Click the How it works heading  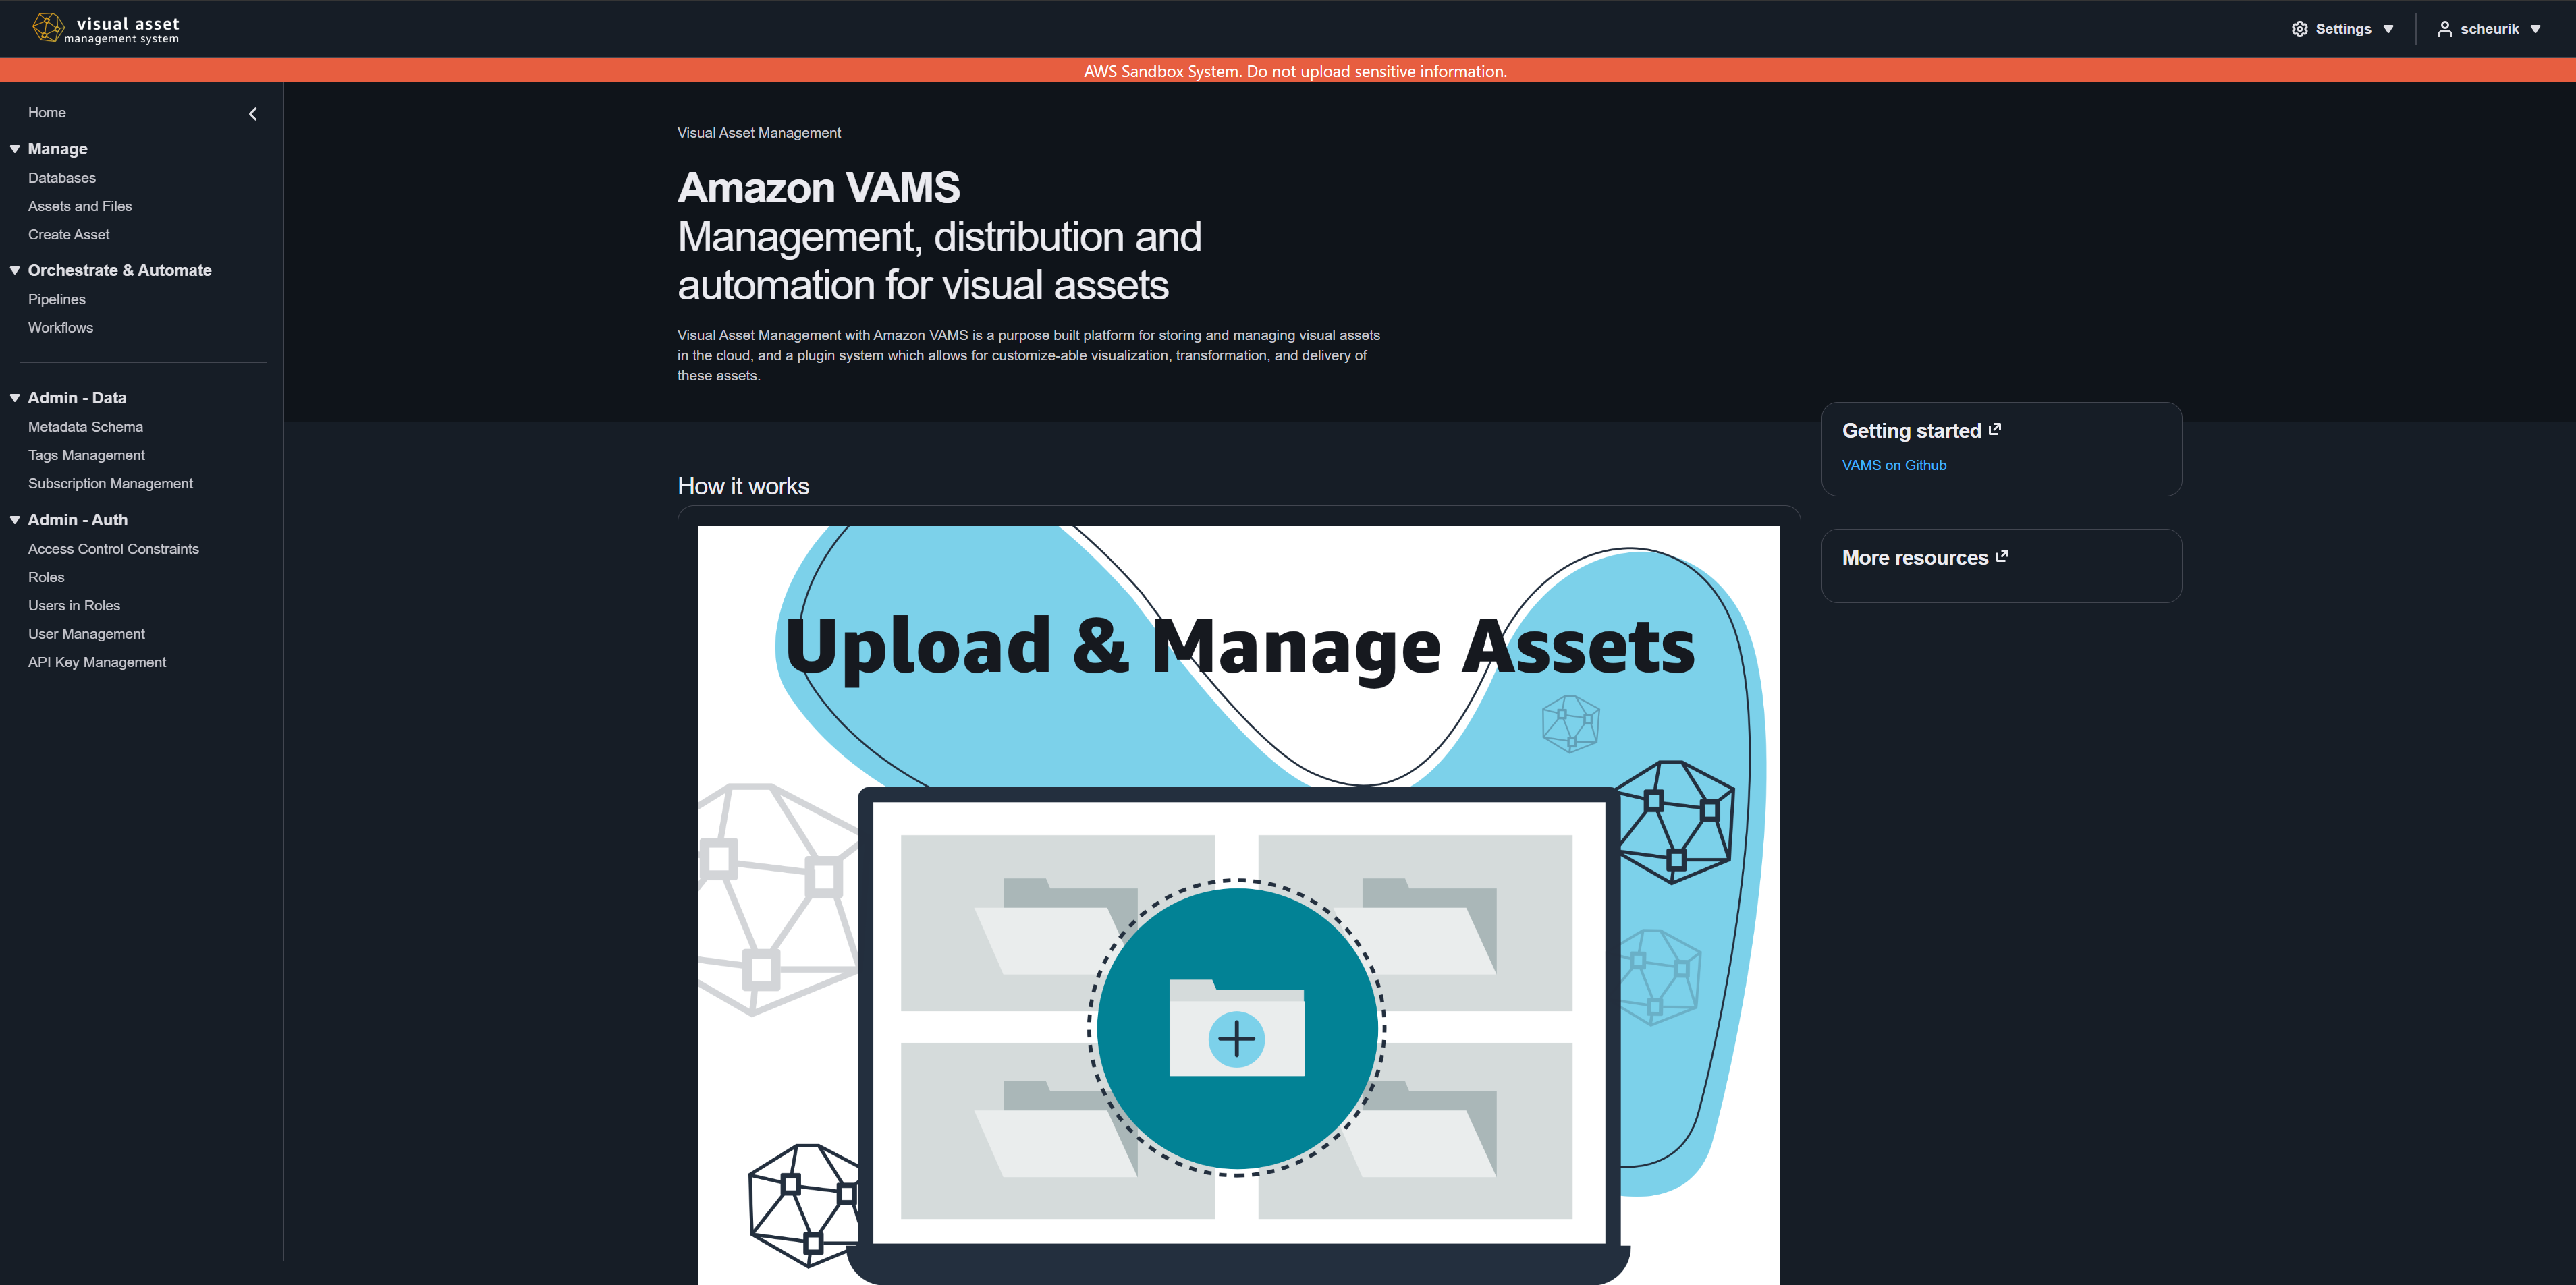tap(743, 486)
